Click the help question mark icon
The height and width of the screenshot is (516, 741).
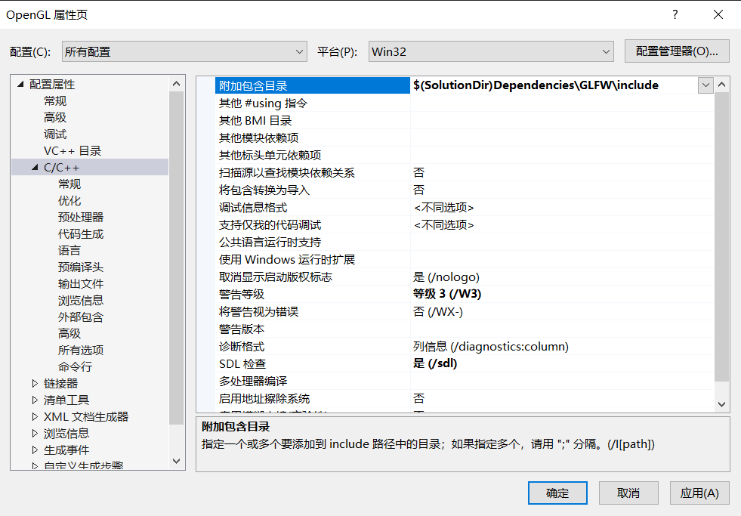tap(675, 15)
